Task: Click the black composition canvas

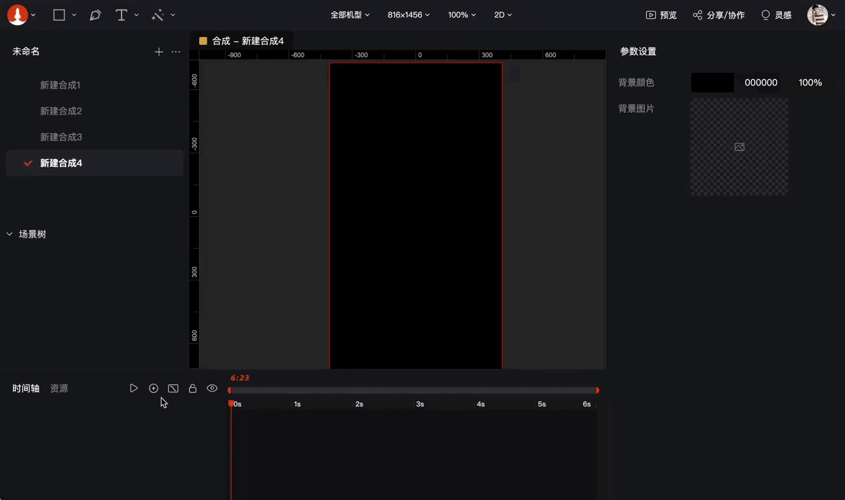Action: 416,216
